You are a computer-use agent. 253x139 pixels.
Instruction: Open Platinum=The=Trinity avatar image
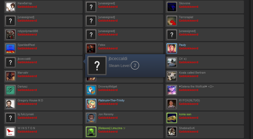pyautogui.click(x=91, y=104)
